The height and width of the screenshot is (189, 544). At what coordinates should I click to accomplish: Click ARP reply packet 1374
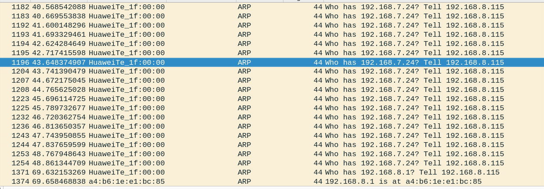click(272, 182)
